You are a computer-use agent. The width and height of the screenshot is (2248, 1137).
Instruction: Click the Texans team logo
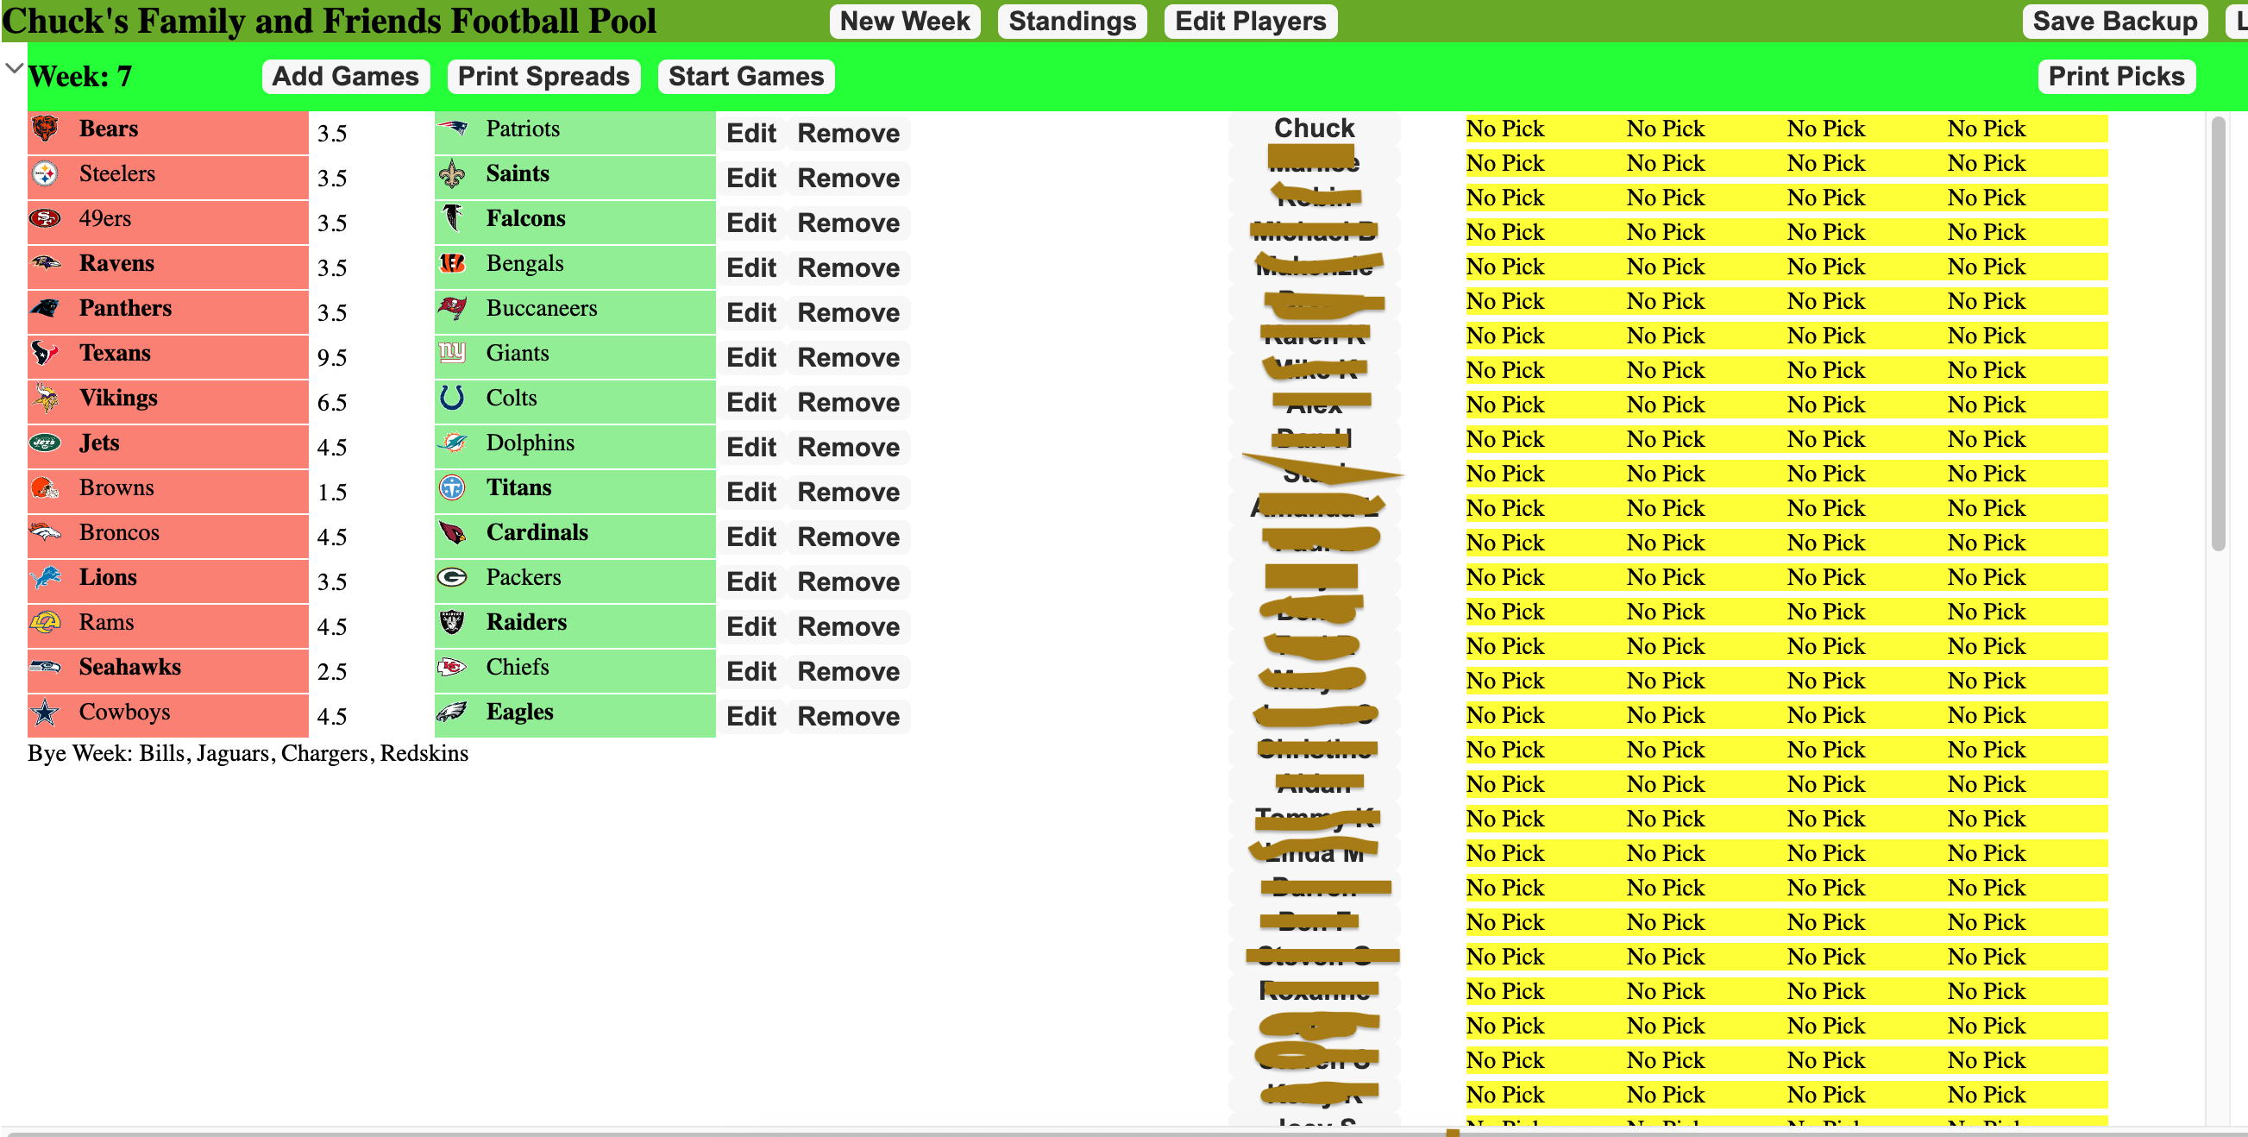click(46, 353)
